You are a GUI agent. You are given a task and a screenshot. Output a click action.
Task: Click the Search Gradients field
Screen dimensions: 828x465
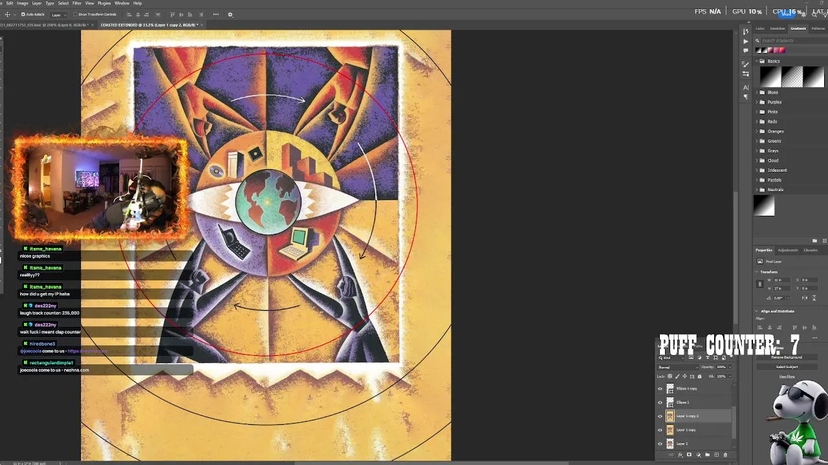[794, 41]
